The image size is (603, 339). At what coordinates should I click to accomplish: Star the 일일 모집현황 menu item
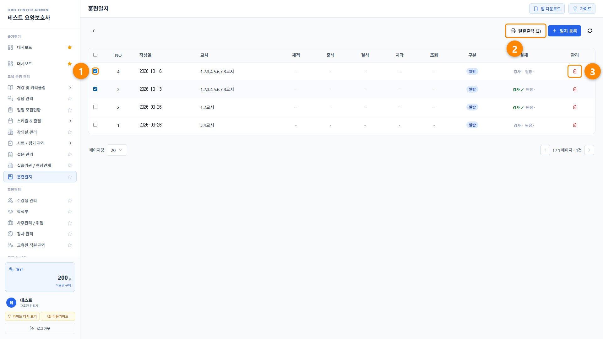(70, 110)
